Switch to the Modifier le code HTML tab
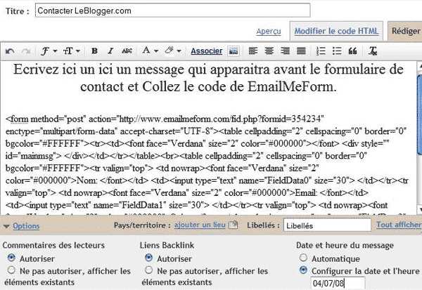Image resolution: width=422 pixels, height=290 pixels. [x=336, y=31]
